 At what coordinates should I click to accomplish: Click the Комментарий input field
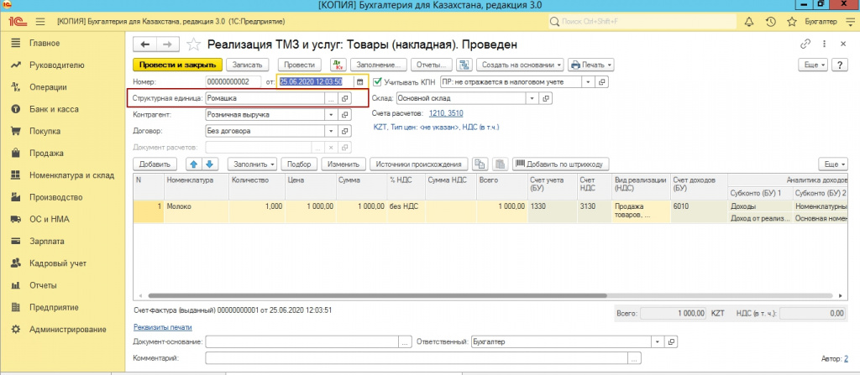(x=417, y=358)
